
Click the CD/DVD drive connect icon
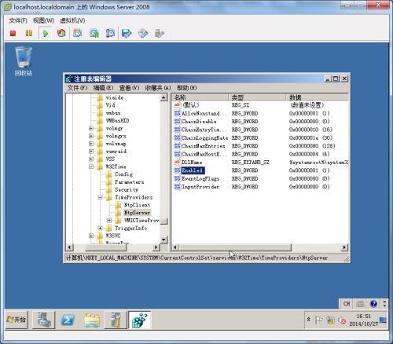[x=143, y=33]
